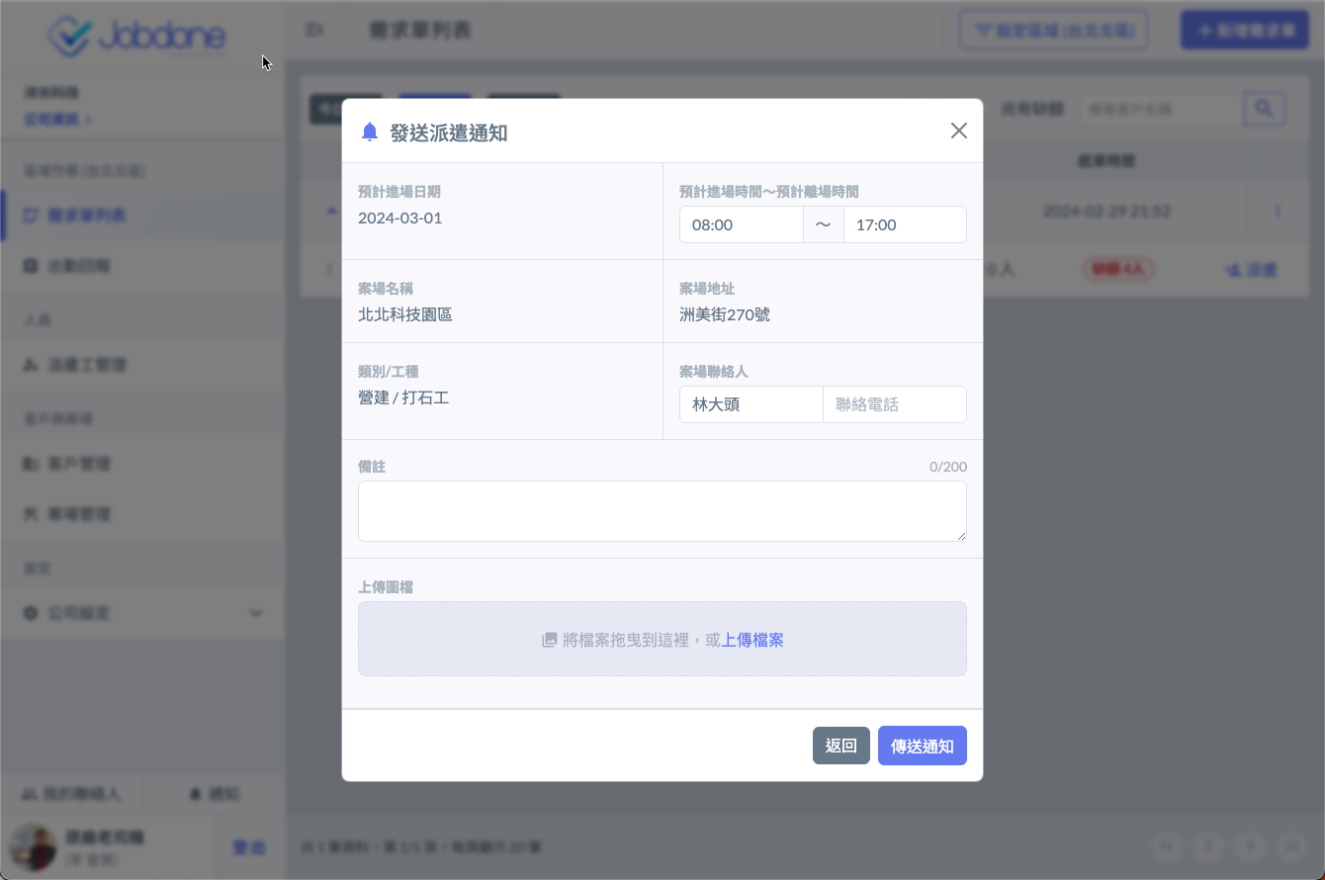Open the 設定區域 region filter

pyautogui.click(x=1053, y=31)
